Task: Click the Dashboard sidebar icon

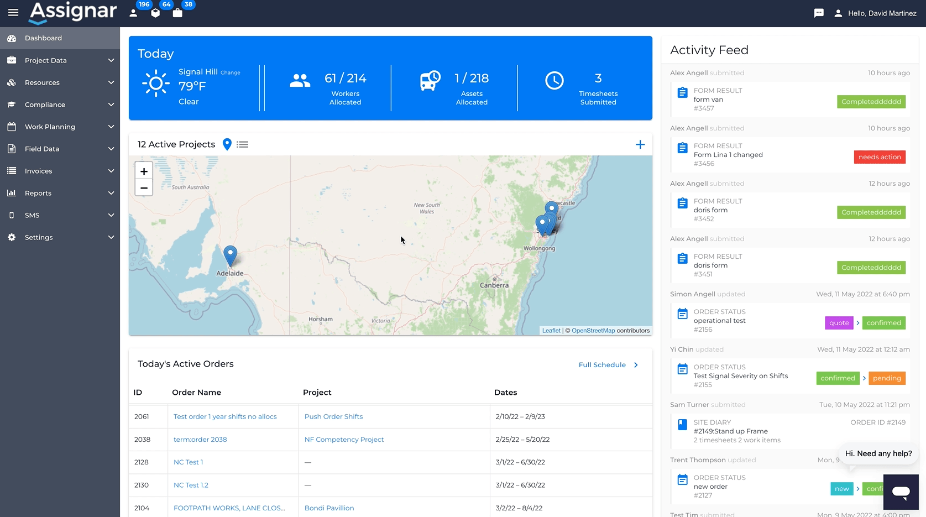Action: [x=12, y=38]
